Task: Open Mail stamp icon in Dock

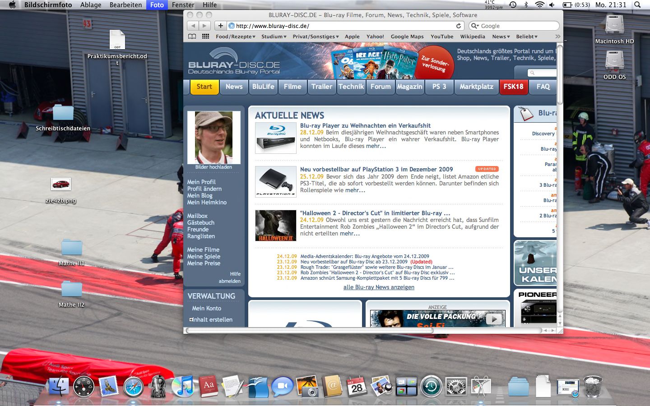Action: coord(108,387)
